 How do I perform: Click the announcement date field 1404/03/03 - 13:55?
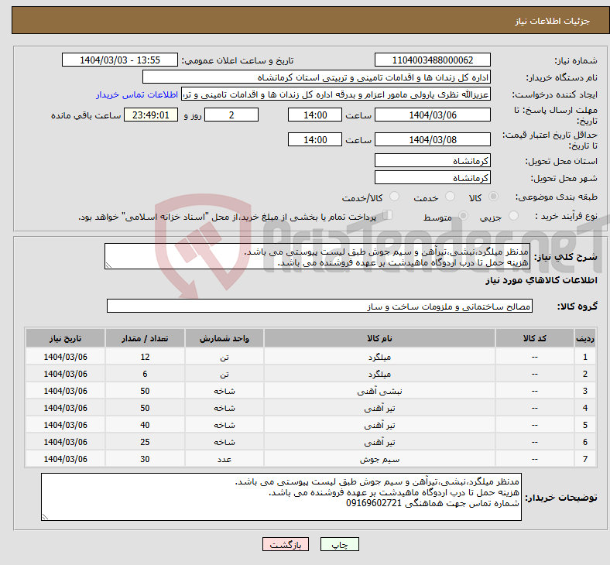[120, 60]
